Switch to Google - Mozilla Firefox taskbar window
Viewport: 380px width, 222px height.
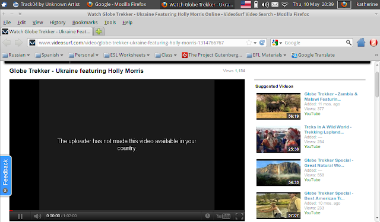tap(116, 4)
